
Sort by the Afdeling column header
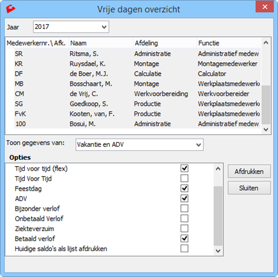165,43
